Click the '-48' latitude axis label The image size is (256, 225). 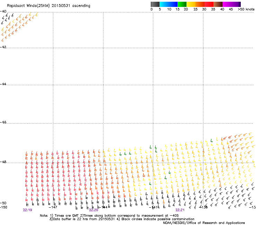pos(3,162)
